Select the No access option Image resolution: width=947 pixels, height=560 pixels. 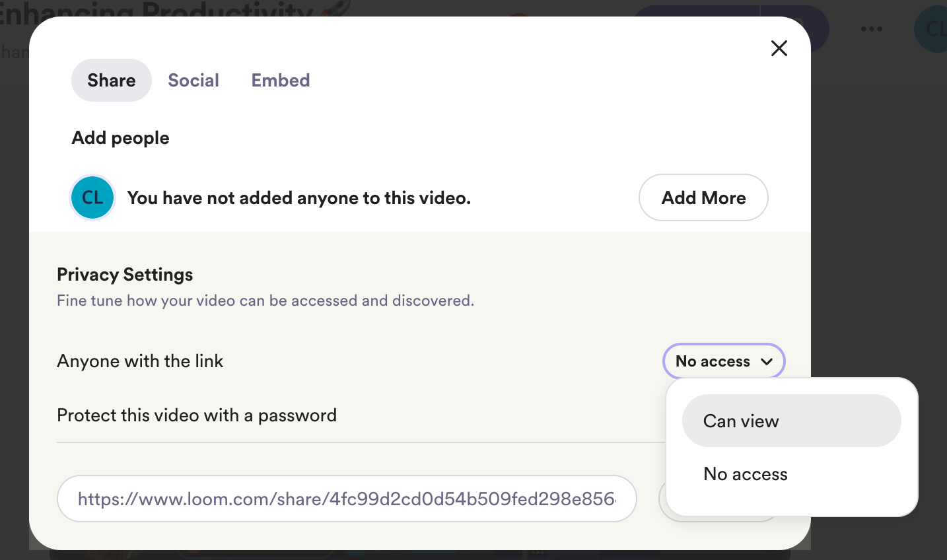[x=745, y=473]
